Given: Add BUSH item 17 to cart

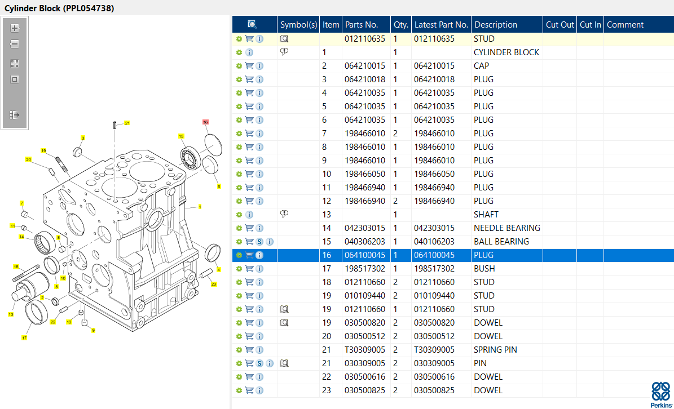Looking at the screenshot, I should point(249,269).
